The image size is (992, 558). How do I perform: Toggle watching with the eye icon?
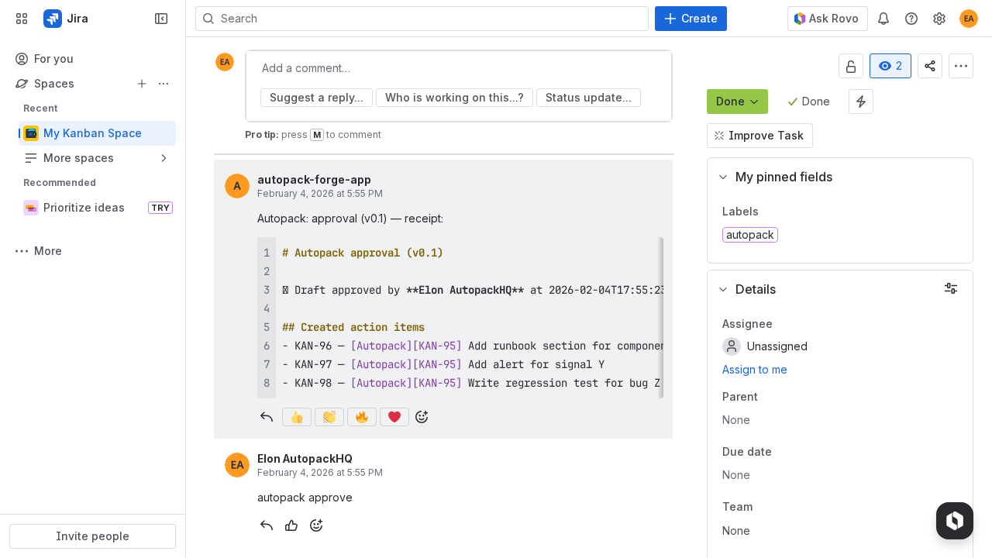tap(890, 66)
